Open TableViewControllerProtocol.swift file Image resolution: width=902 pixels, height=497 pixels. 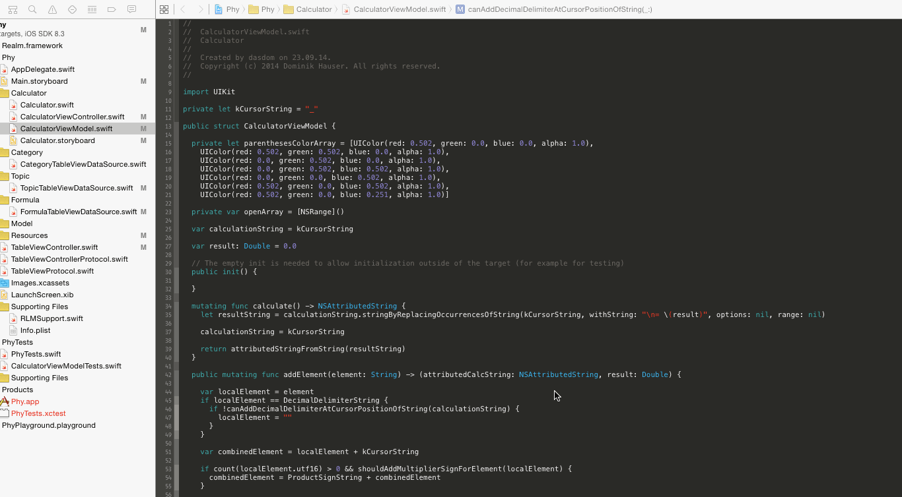point(70,259)
